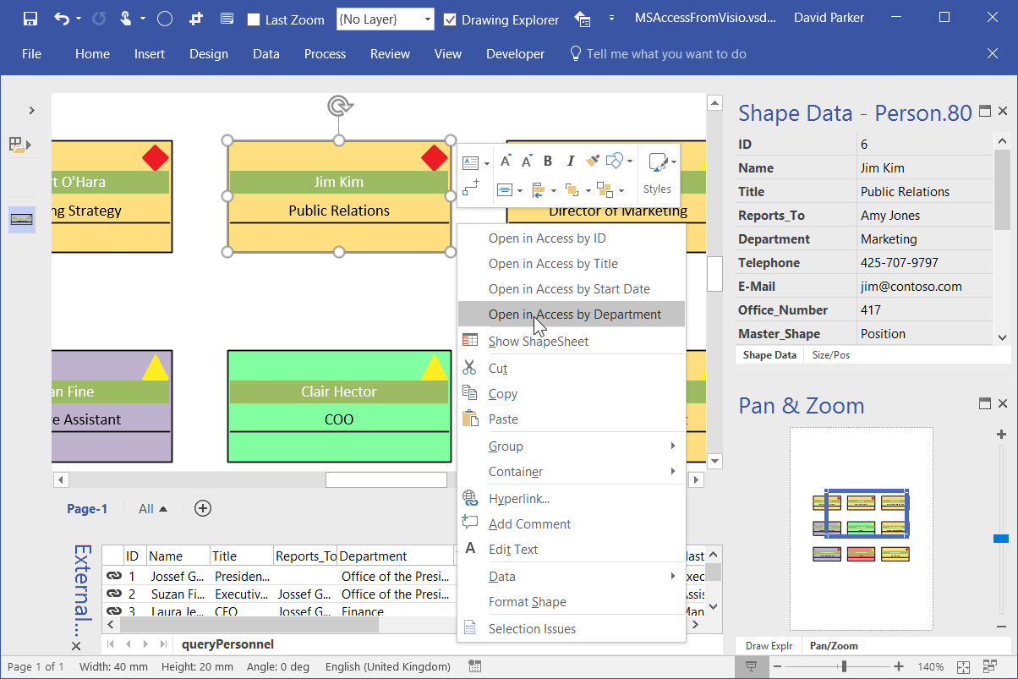Expand the Container submenu

(x=571, y=472)
